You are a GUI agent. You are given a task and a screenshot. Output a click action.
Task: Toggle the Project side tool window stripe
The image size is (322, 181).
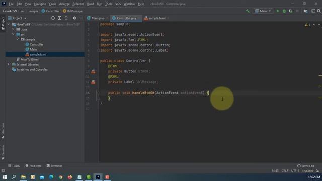pos(3,23)
